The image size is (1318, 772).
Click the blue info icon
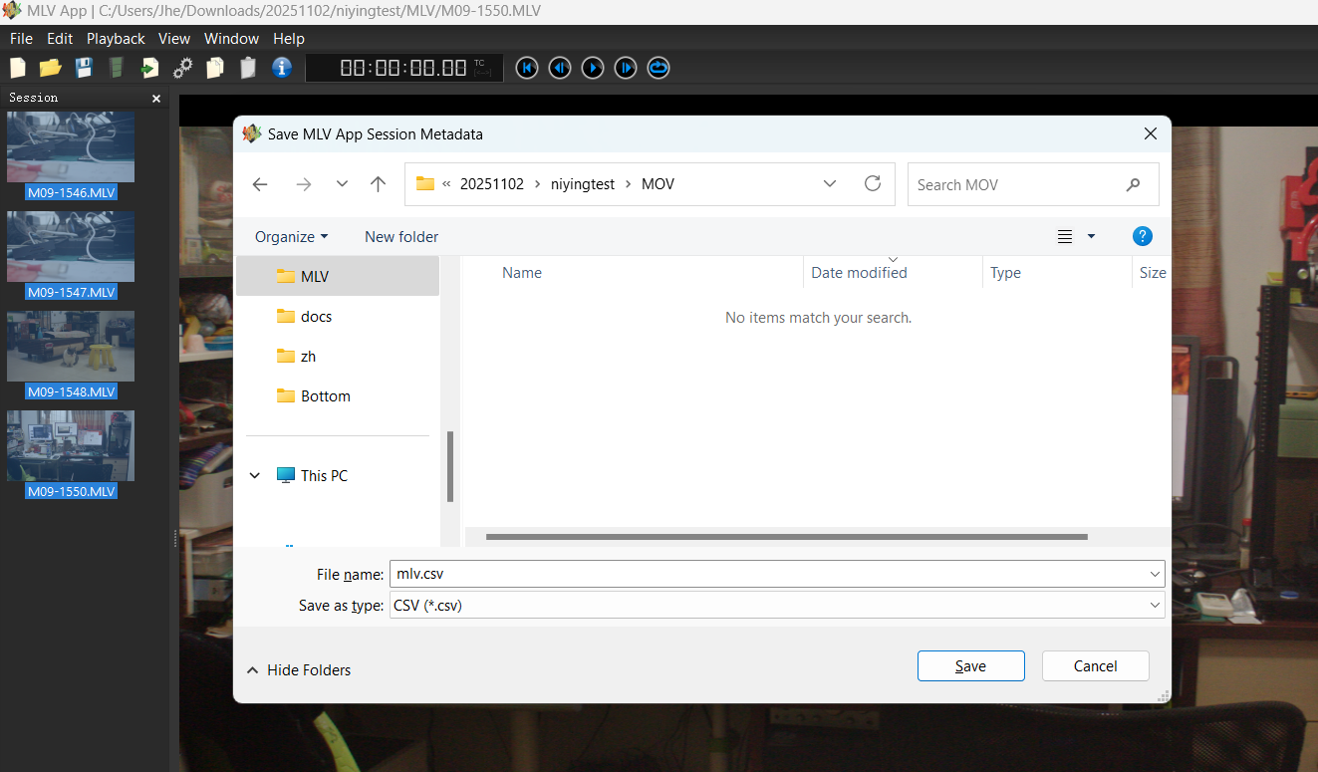click(x=282, y=67)
